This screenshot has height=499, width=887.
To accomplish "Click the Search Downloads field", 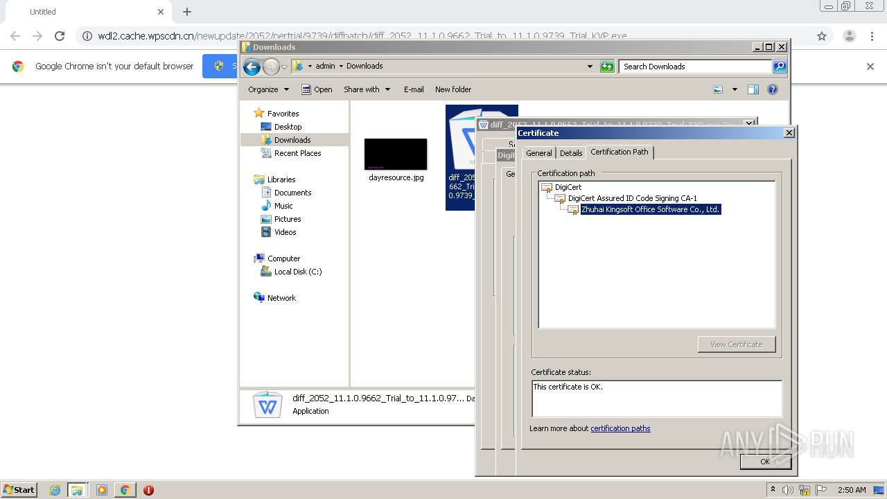I will point(695,67).
